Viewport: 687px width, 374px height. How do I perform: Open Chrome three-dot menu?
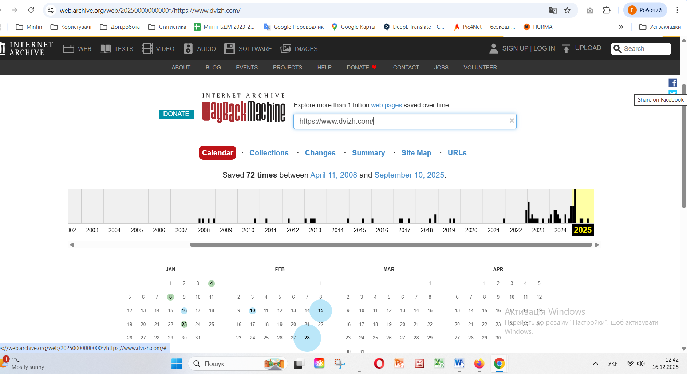(x=677, y=10)
